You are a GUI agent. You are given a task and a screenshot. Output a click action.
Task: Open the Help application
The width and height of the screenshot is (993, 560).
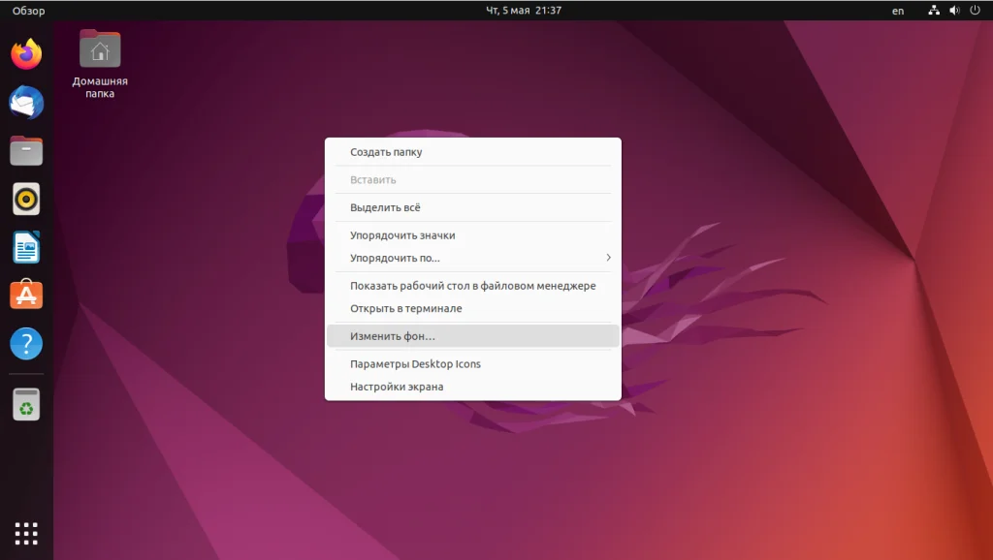tap(24, 344)
